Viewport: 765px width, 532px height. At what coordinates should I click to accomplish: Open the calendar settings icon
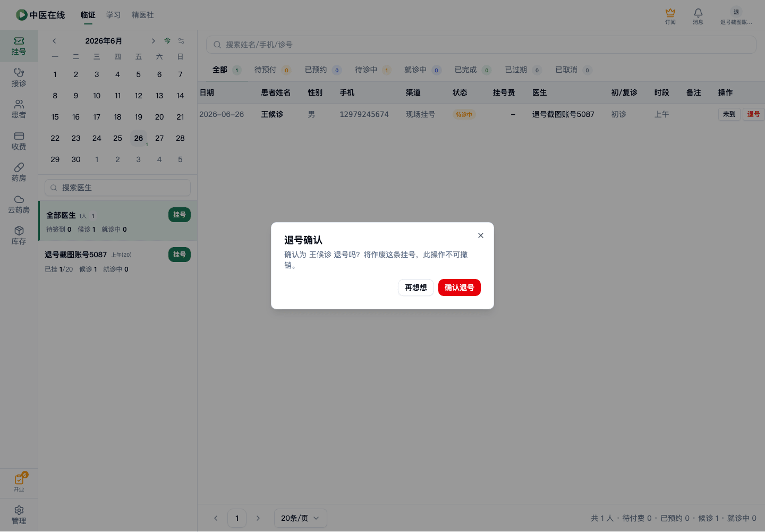point(181,41)
